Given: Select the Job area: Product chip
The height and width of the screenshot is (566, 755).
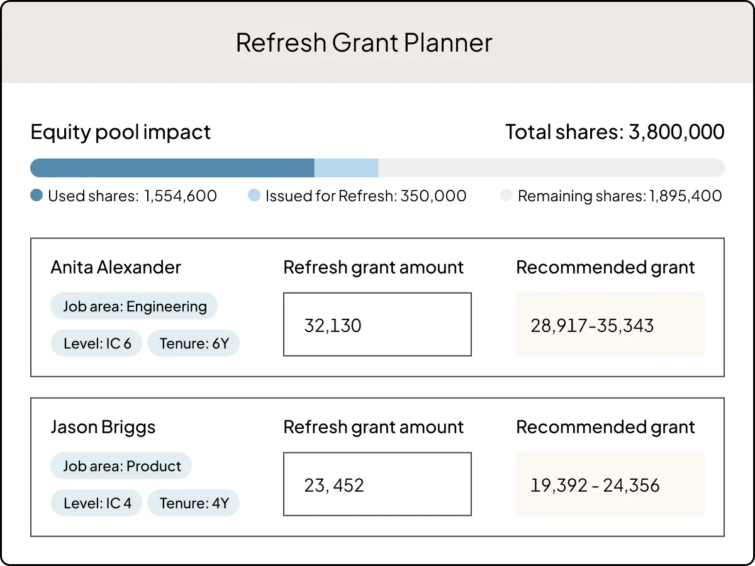Looking at the screenshot, I should click(x=121, y=466).
